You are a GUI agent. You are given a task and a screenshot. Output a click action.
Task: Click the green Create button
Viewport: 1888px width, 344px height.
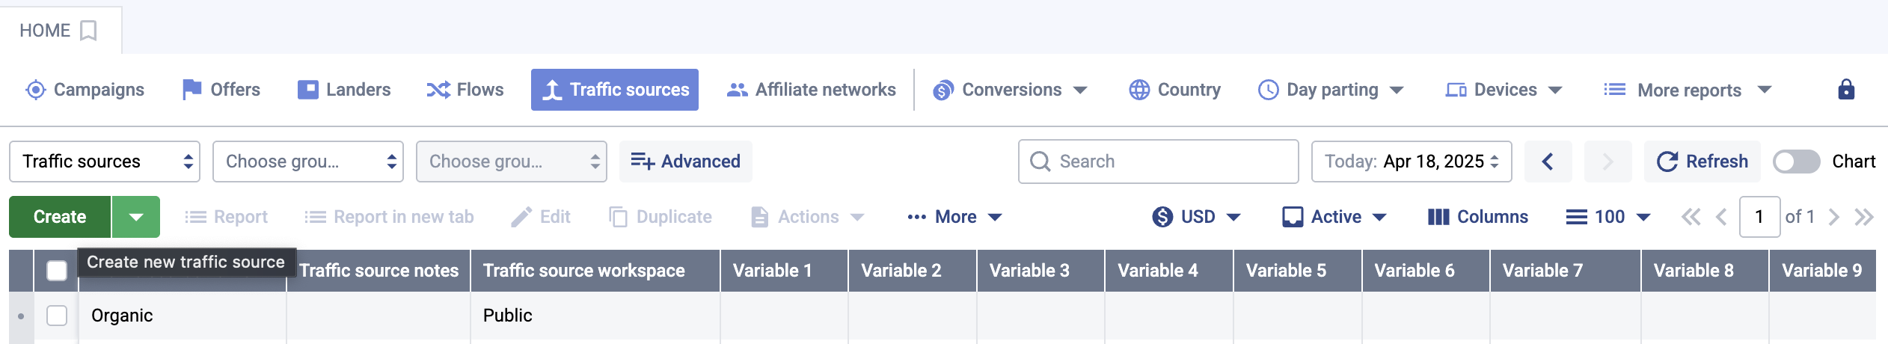60,217
